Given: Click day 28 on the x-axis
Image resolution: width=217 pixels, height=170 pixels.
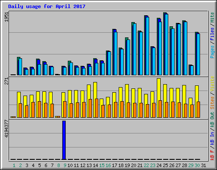Looking at the screenshot, I should (x=184, y=165).
